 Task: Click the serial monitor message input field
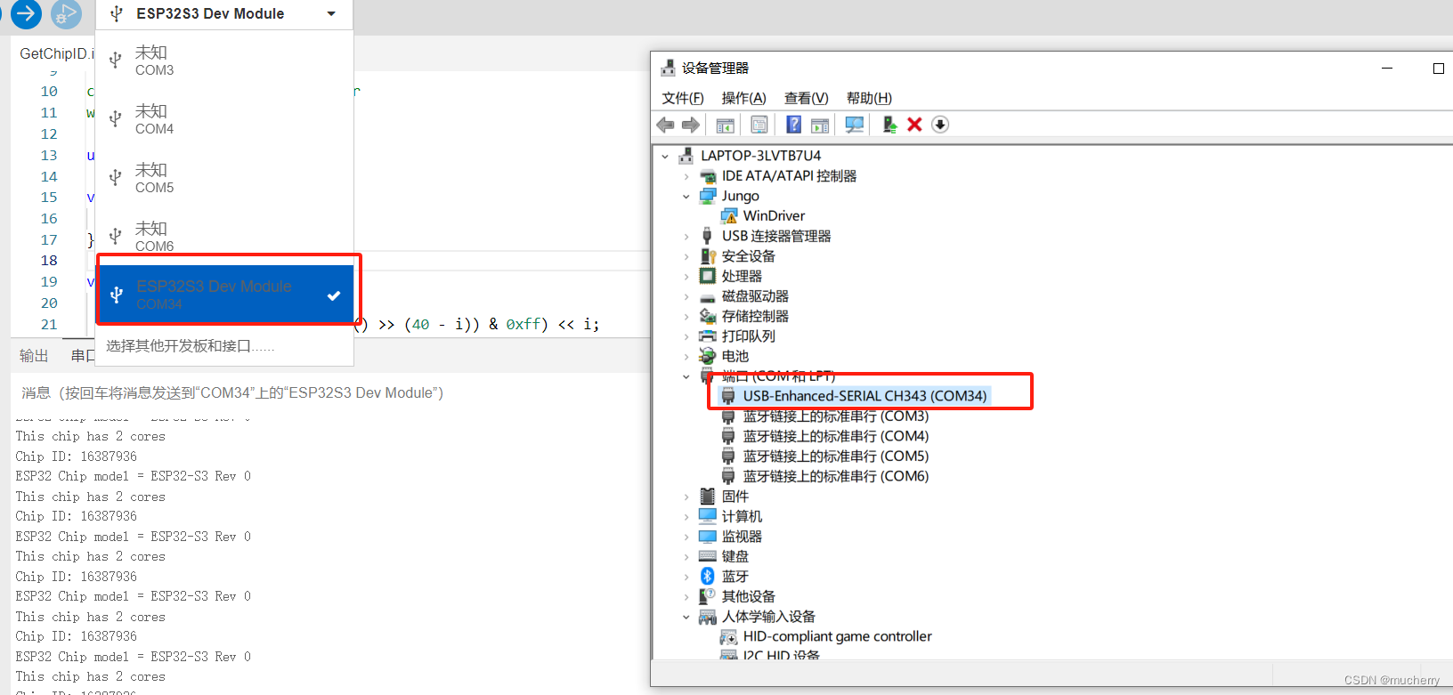329,392
